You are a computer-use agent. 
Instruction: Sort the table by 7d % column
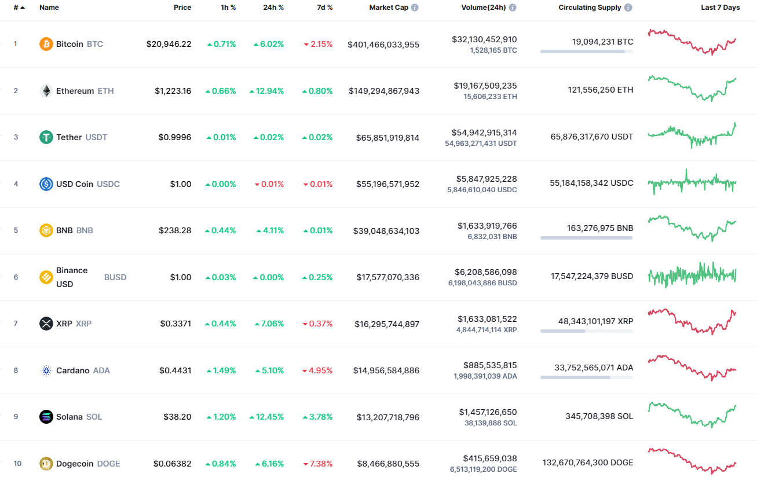click(x=325, y=7)
